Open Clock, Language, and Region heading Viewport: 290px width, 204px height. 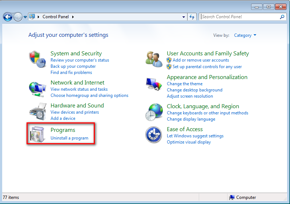[203, 106]
